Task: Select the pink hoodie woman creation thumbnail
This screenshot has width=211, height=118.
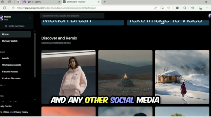Action: pos(69,77)
